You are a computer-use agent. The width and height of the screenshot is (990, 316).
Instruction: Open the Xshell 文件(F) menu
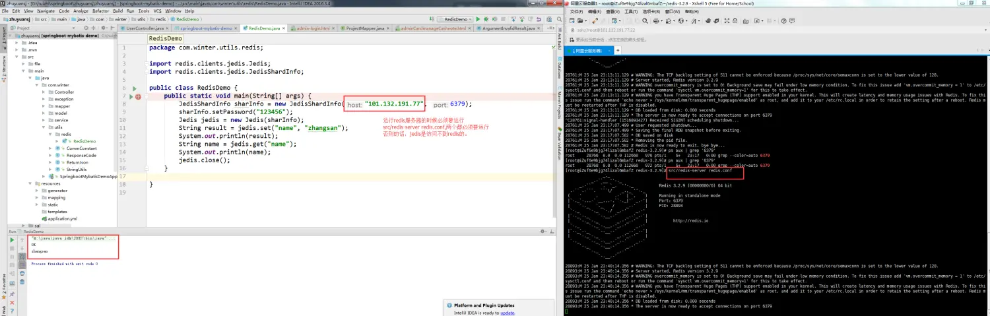(x=576, y=11)
